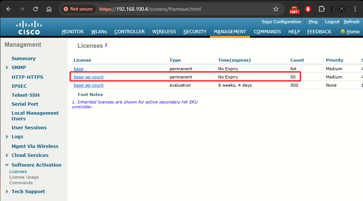Open Telnet-SSH settings
The width and height of the screenshot is (363, 201).
[25, 95]
